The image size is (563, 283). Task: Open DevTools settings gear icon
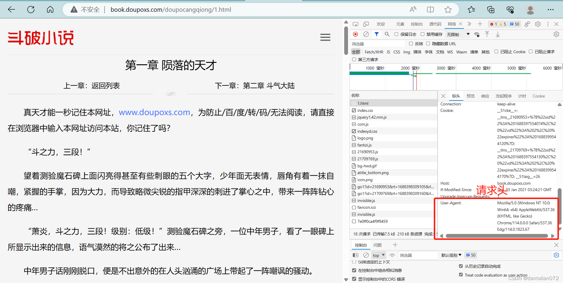tap(538, 24)
